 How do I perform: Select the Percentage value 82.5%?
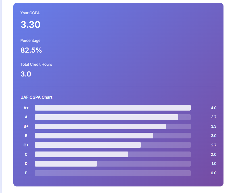[x=31, y=50]
